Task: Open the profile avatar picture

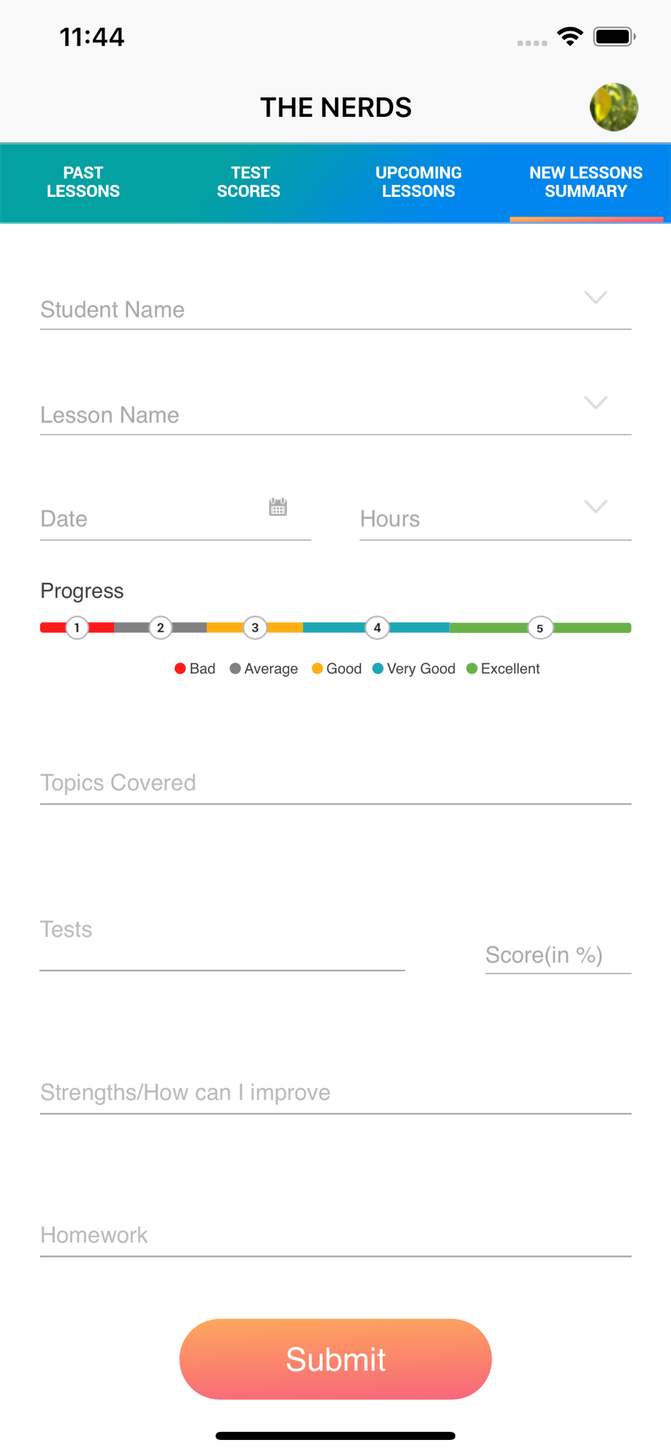Action: coord(614,108)
